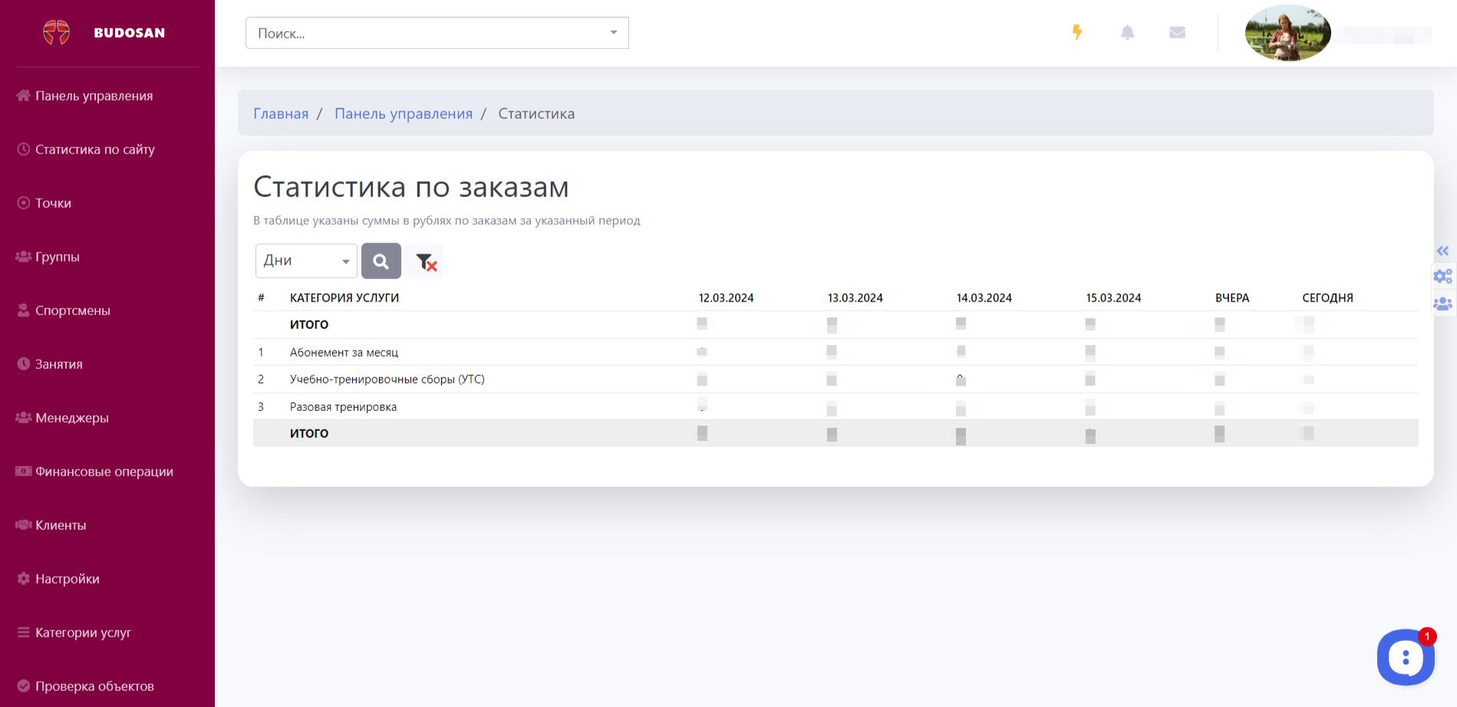Click the users group icon on right edge

click(x=1442, y=304)
